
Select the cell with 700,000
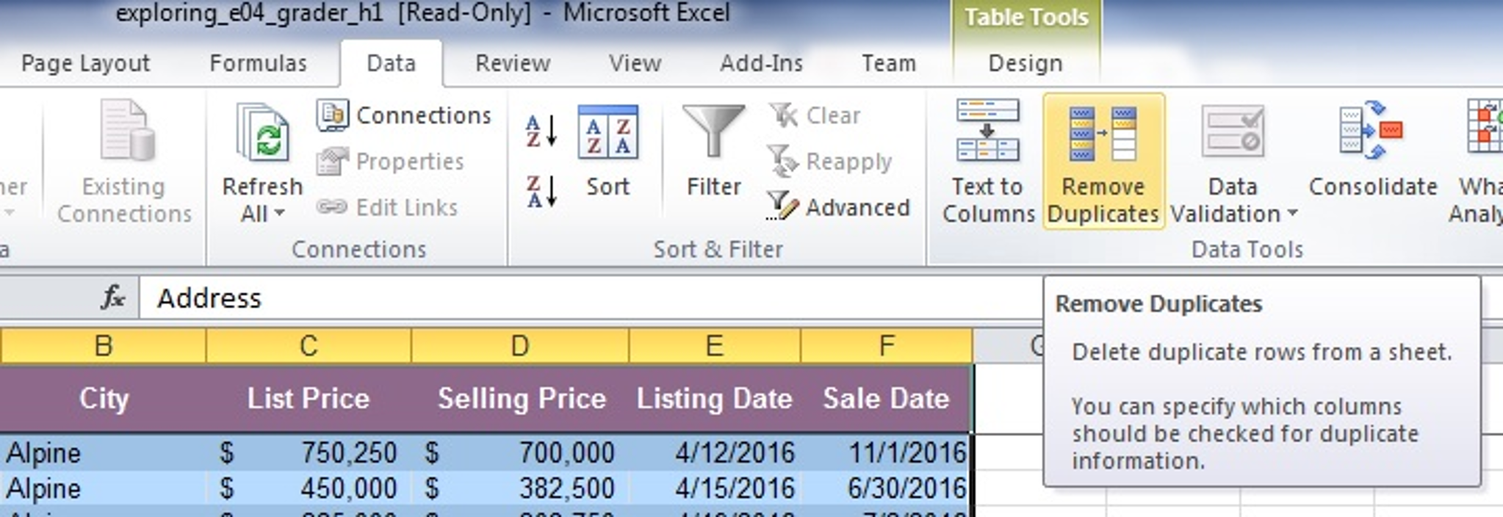coord(520,452)
